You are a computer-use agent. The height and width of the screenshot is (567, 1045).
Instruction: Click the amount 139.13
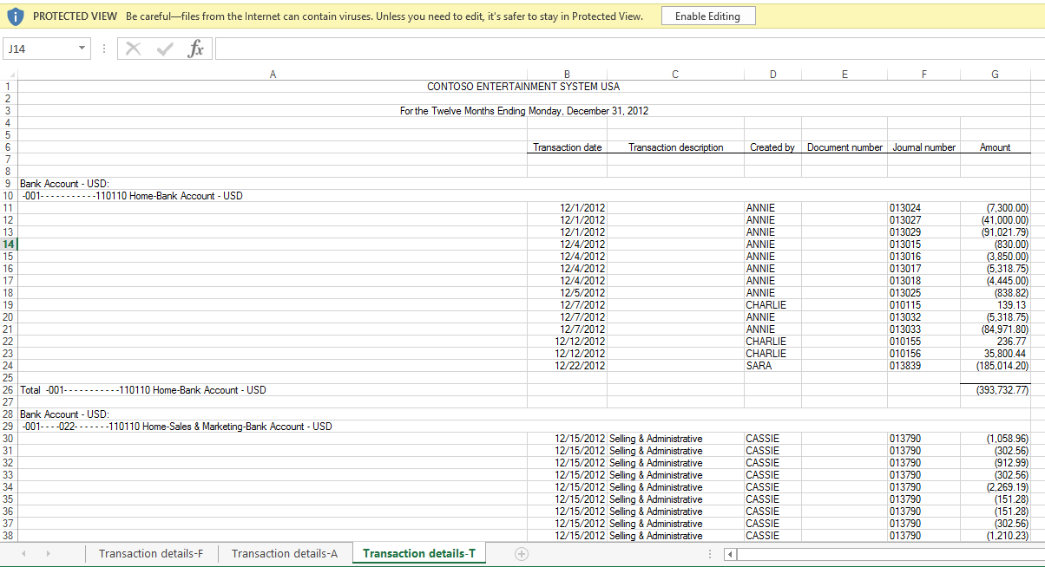(x=1011, y=305)
